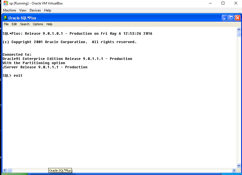Viewport: 242px width, 175px height.
Task: Click the 'Oracle9i Enterprise Edition Release' line
Action: 67,59
